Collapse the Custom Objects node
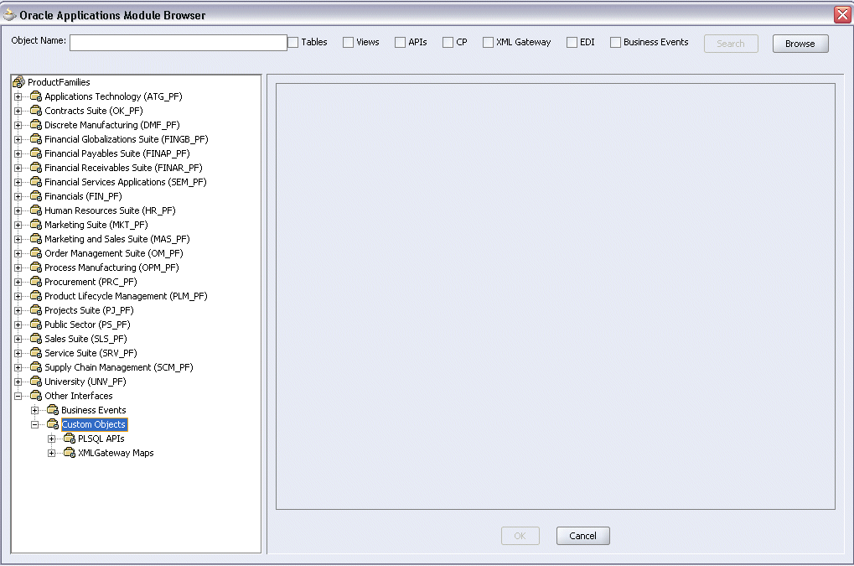This screenshot has height=566, width=854. point(35,424)
